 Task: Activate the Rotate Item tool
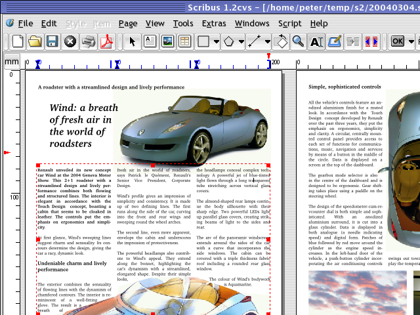coord(282,41)
